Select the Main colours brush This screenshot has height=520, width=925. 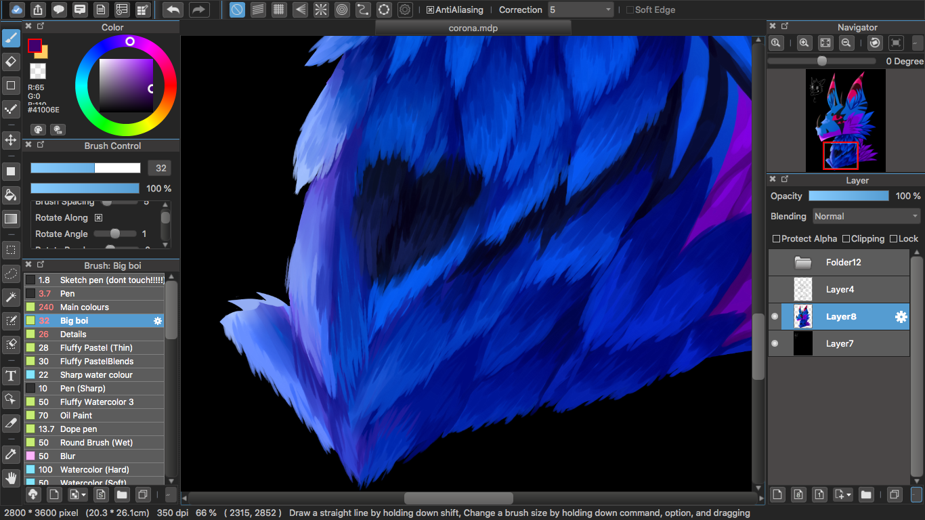[94, 307]
